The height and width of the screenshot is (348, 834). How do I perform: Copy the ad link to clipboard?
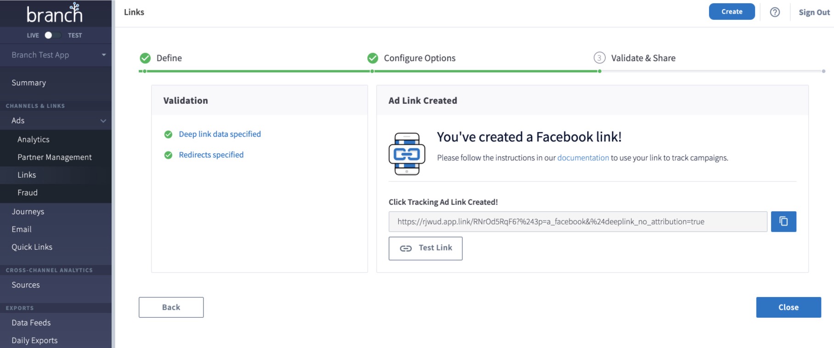(x=783, y=222)
